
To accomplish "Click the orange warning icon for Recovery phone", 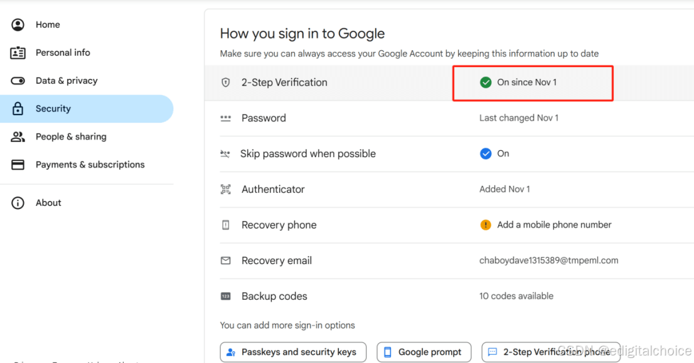I will (x=486, y=225).
